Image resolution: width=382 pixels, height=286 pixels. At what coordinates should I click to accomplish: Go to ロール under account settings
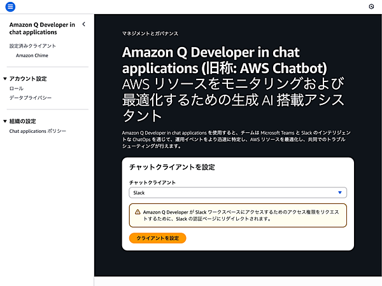17,88
